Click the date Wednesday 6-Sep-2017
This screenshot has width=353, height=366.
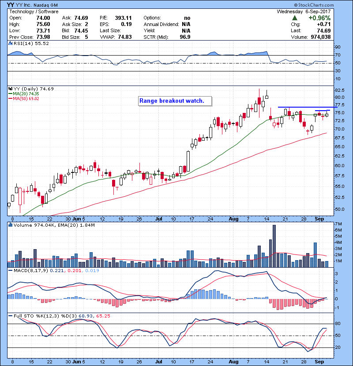[x=304, y=11]
